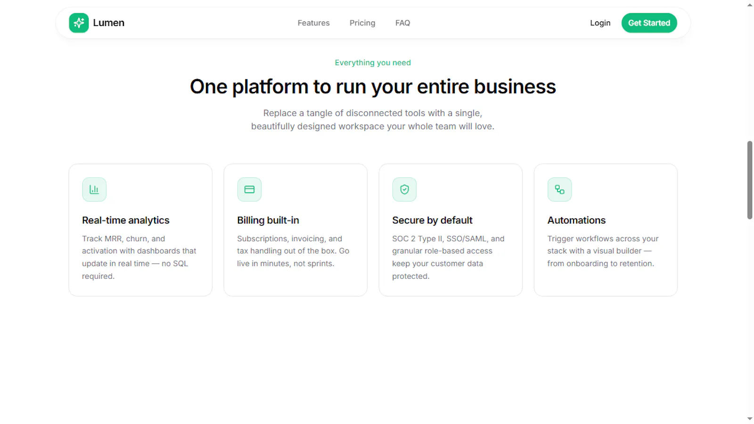Click the Billing built-in credit card icon
754x424 pixels.
click(249, 189)
